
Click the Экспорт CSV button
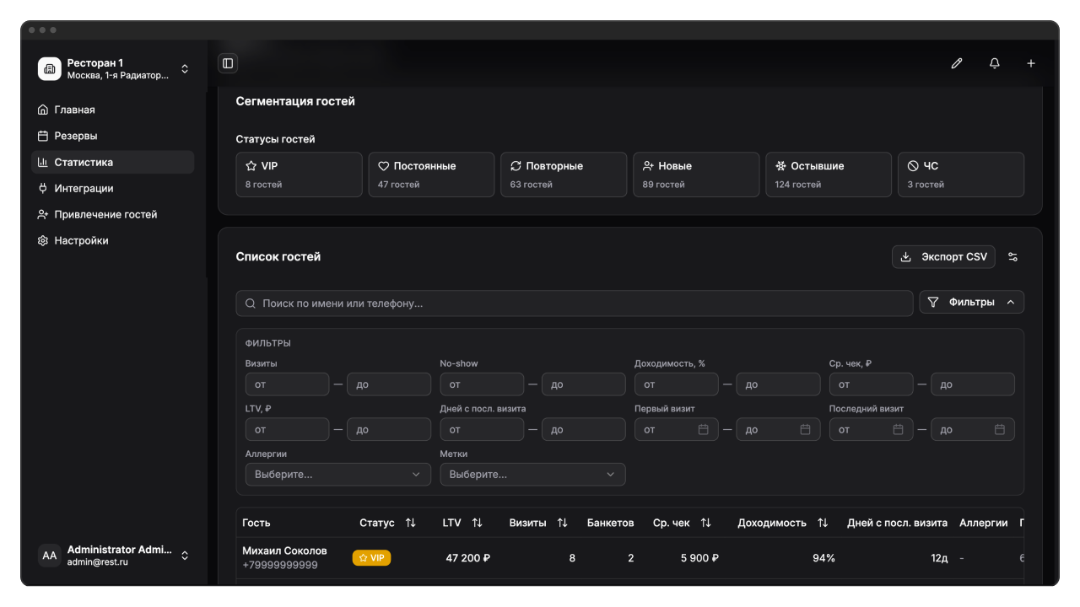pyautogui.click(x=943, y=257)
